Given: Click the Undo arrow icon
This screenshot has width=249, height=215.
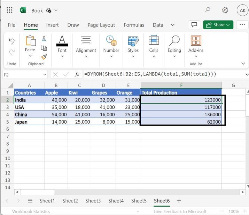Looking at the screenshot, I should 12,41.
